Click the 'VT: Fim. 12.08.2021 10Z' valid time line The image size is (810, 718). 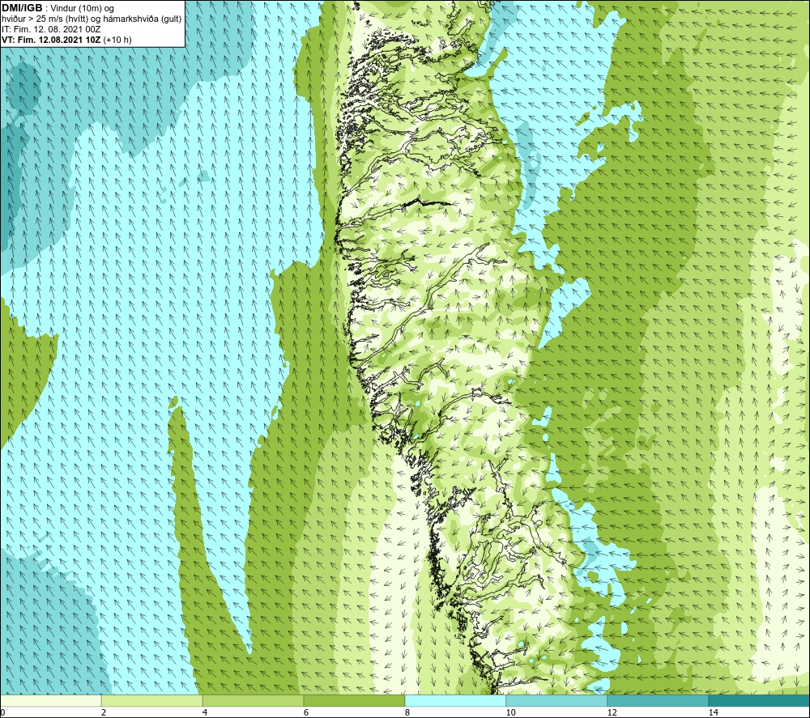click(66, 40)
